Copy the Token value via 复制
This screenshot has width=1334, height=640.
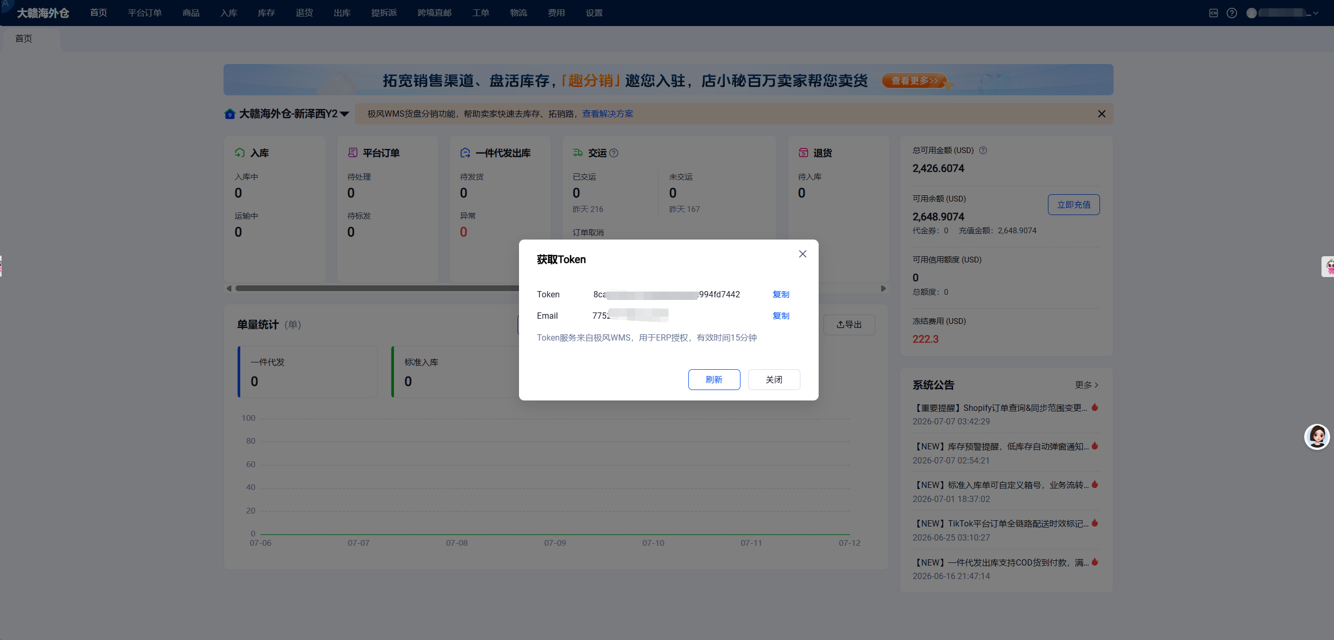click(x=781, y=294)
